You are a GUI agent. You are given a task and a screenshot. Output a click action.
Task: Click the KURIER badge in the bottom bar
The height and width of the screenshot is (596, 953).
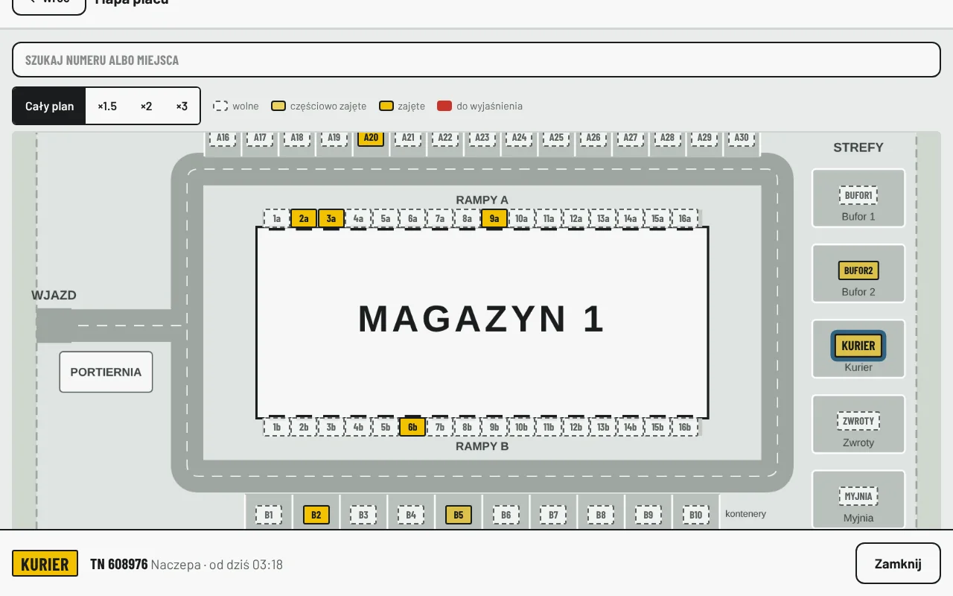45,564
